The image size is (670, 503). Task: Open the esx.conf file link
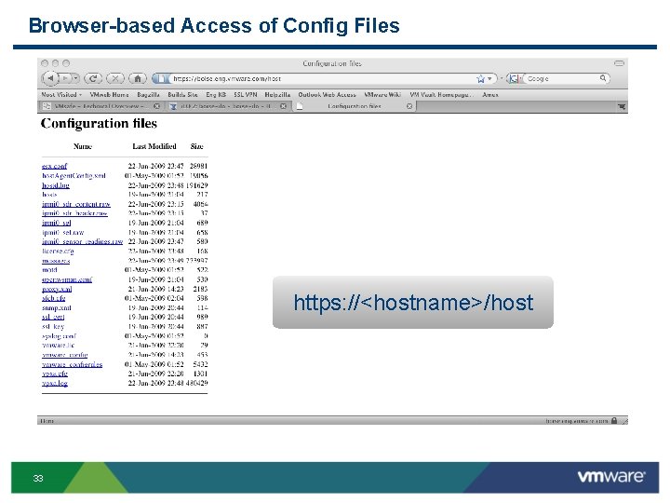pos(54,166)
